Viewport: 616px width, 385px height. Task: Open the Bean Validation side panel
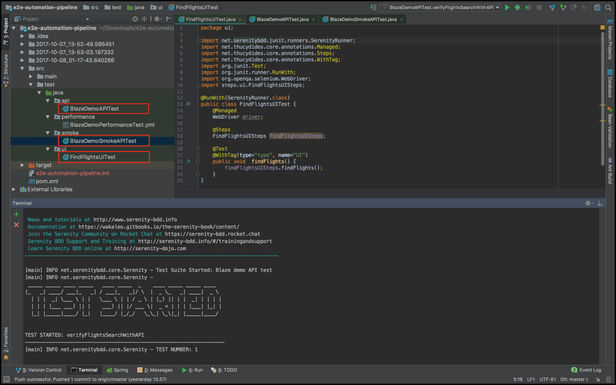609,128
